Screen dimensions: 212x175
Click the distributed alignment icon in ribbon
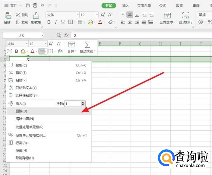pyautogui.click(x=151, y=22)
